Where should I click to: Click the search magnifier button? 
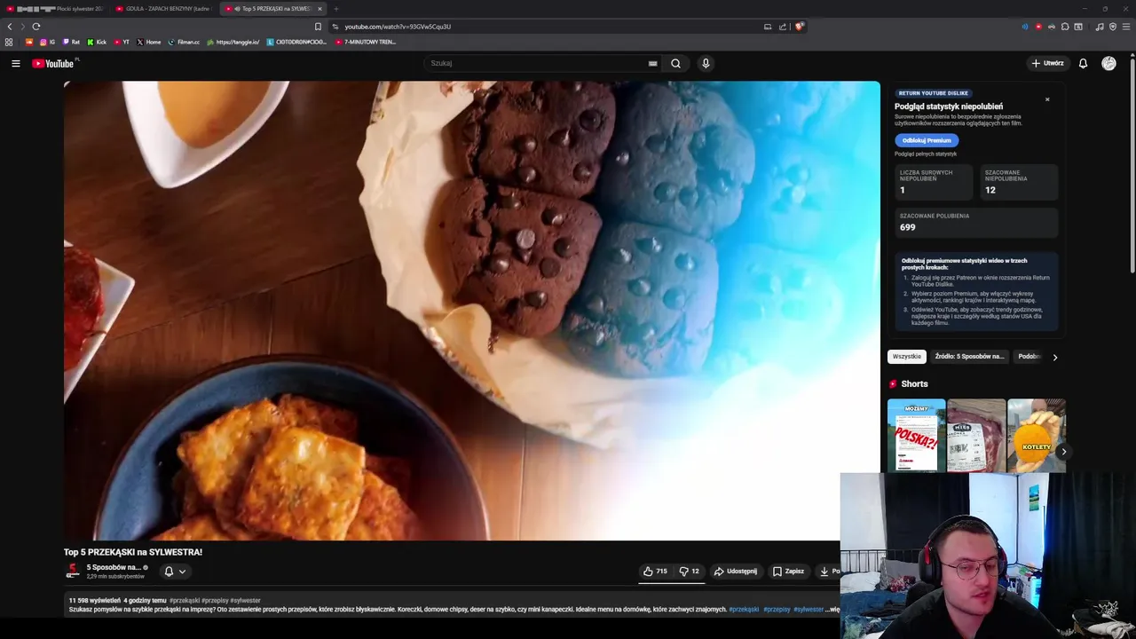[675, 63]
